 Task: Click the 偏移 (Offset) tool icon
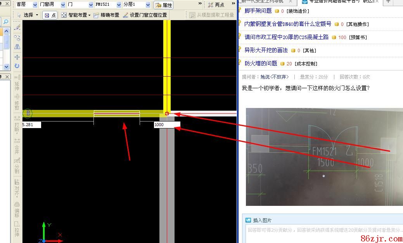pos(17,208)
